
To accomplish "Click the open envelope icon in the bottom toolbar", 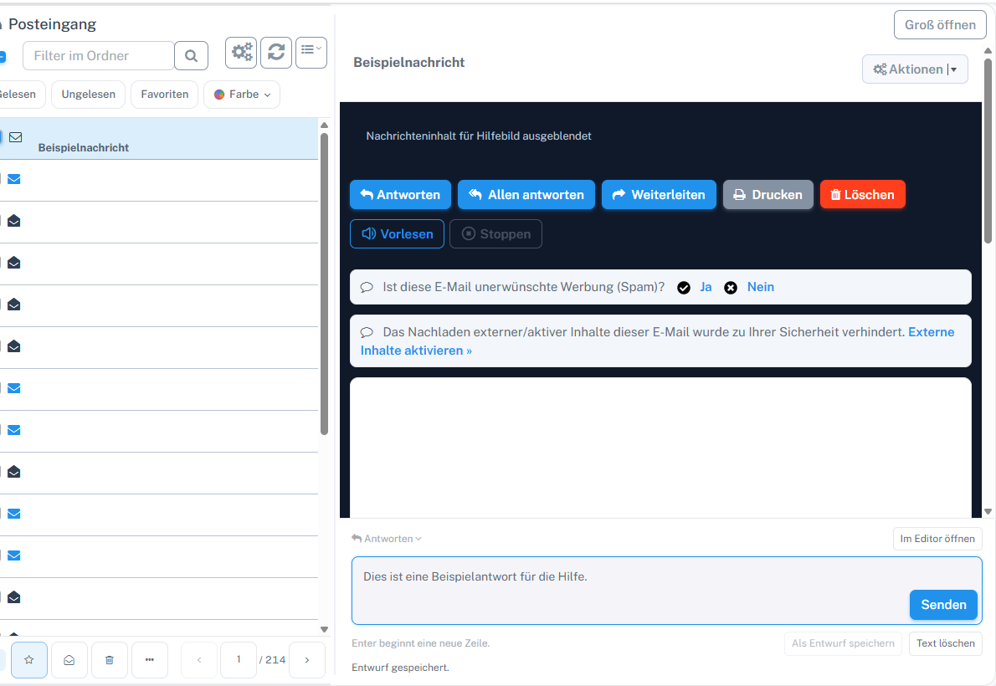I will [69, 660].
